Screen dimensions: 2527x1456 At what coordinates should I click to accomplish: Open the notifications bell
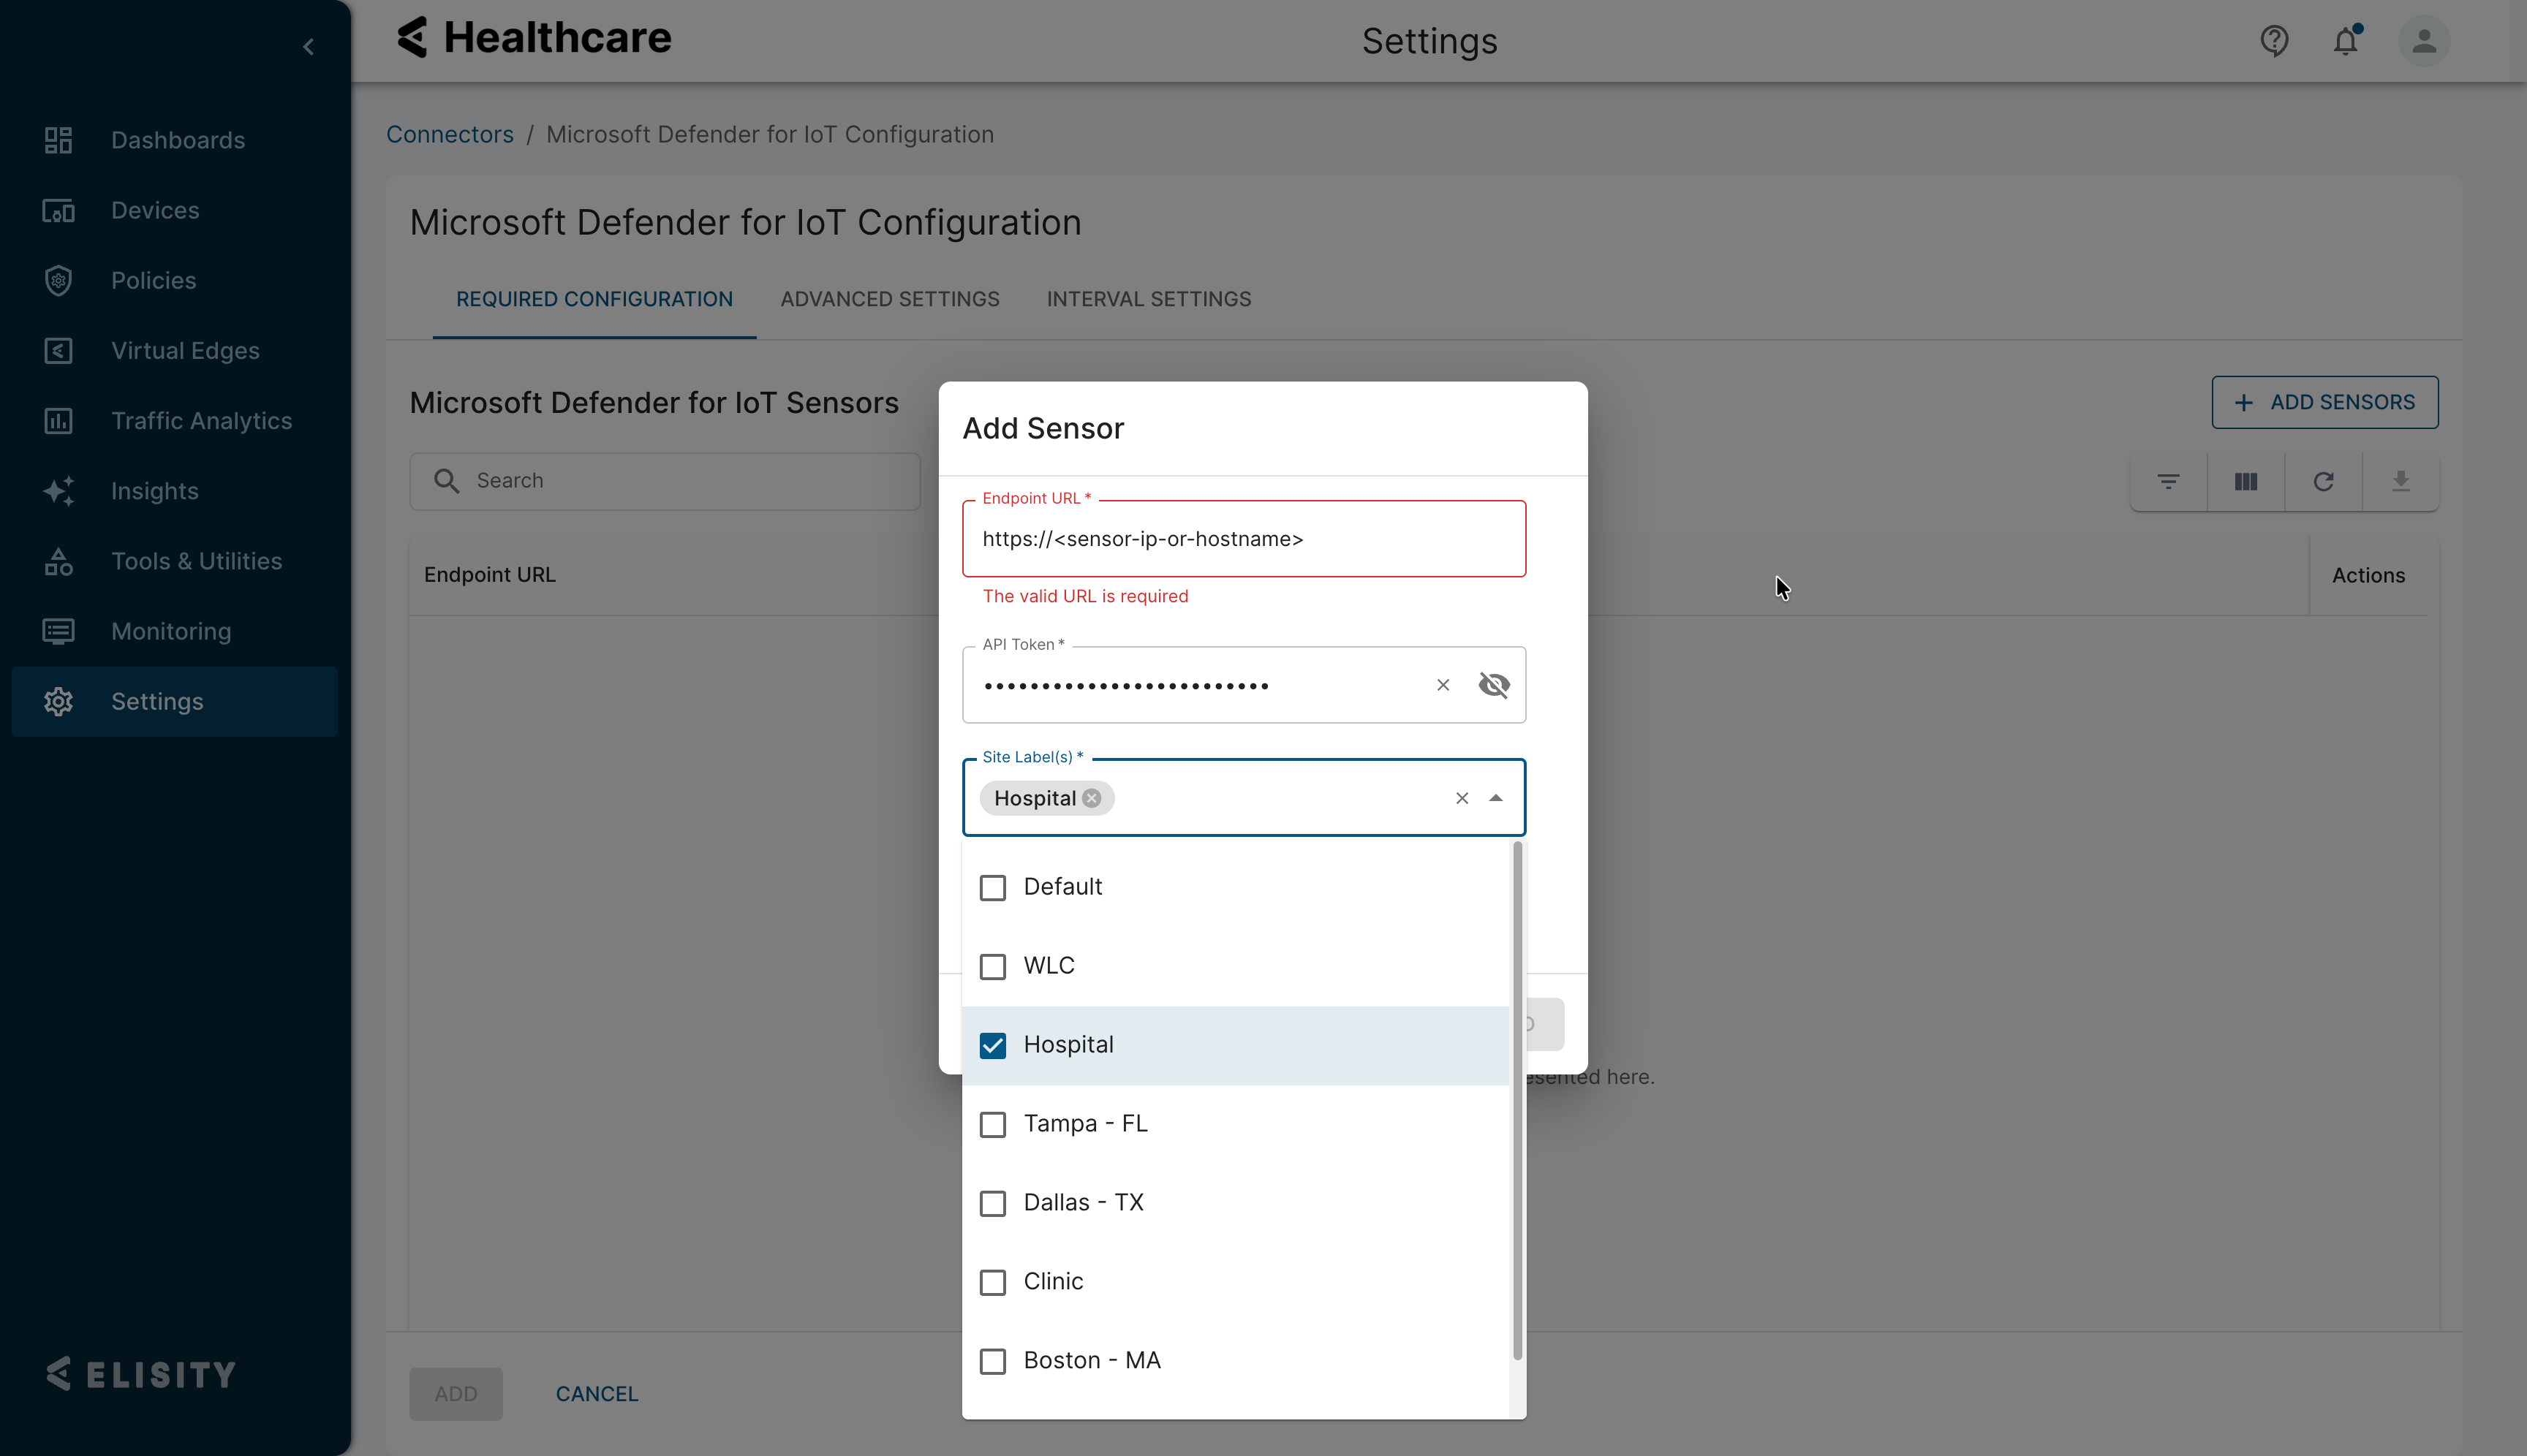(2345, 41)
